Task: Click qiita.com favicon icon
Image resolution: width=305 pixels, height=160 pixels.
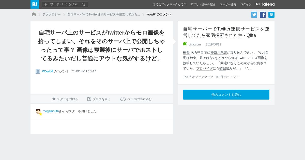Action: tap(185, 44)
